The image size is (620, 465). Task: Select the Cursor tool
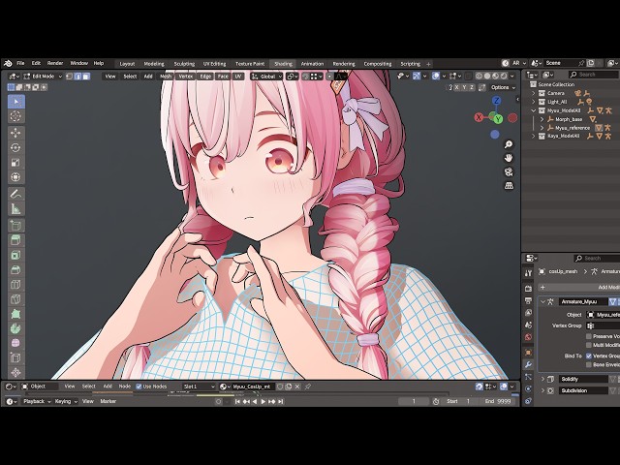coord(16,116)
